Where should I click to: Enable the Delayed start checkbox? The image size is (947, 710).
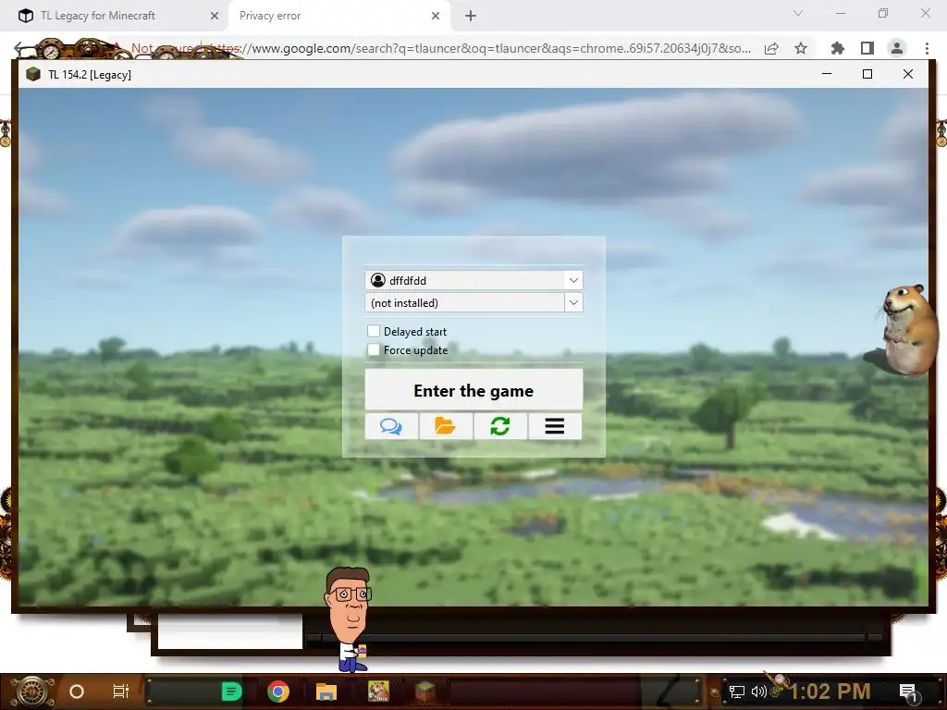374,331
